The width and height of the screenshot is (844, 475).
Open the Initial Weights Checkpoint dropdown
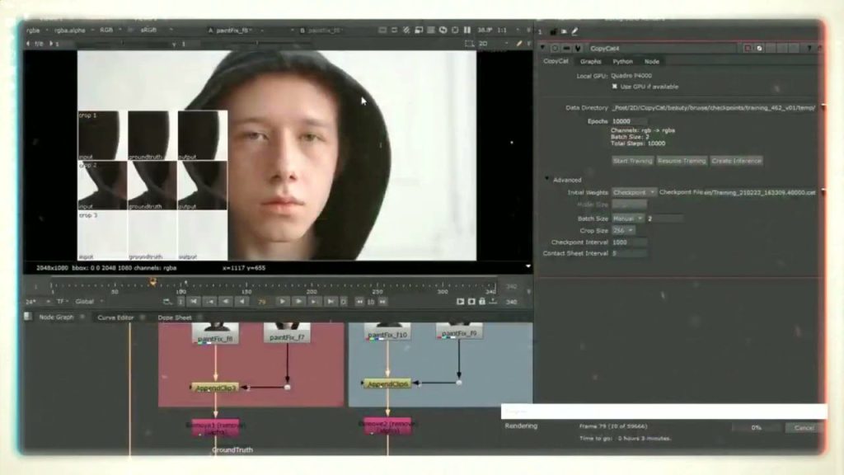[x=634, y=192]
